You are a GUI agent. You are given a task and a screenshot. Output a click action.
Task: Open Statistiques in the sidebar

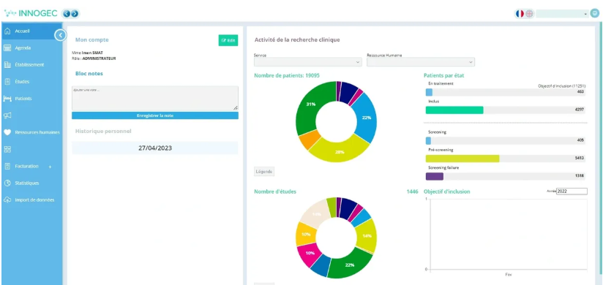[x=27, y=183]
